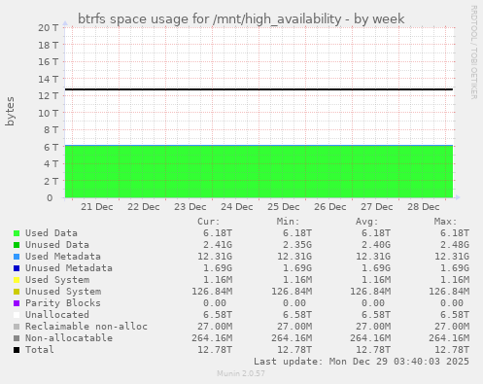Click the '24 Dec' x-axis date label

(237, 207)
